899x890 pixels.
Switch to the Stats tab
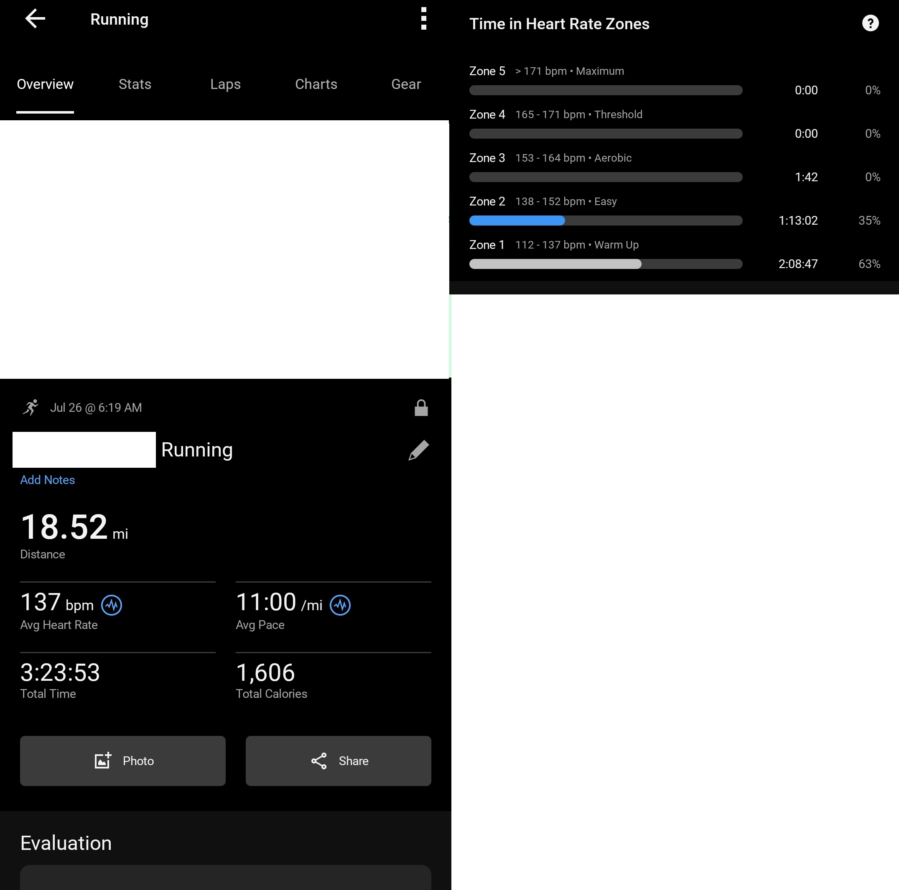click(x=135, y=84)
